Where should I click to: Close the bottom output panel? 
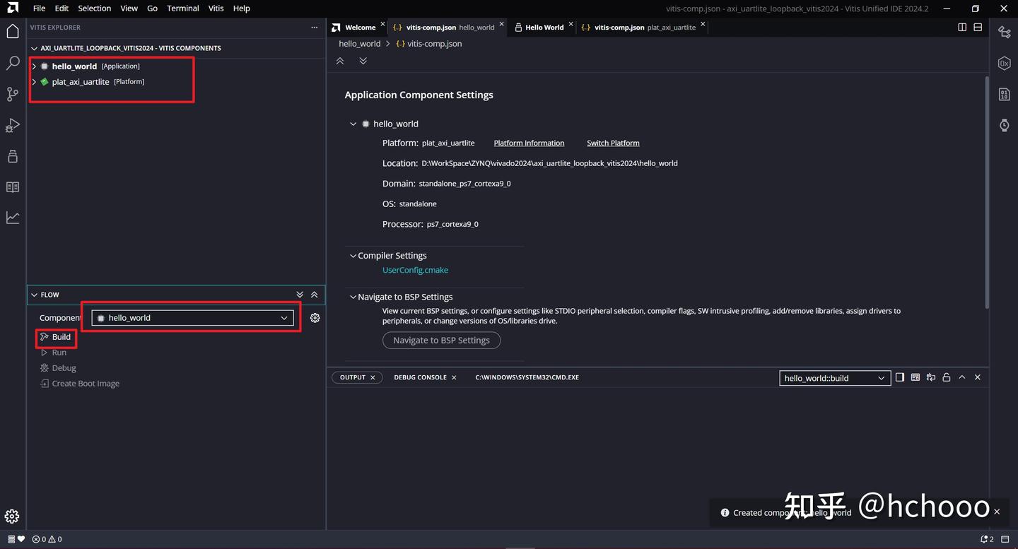pos(978,377)
